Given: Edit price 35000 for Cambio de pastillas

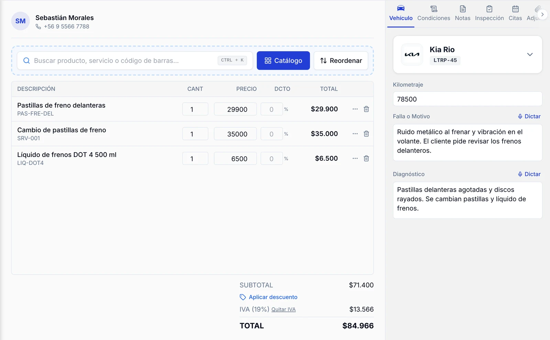Looking at the screenshot, I should pos(235,134).
